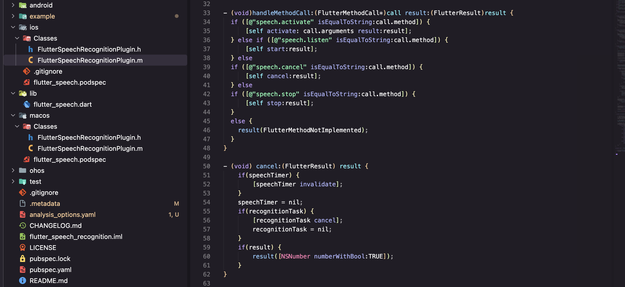Expand the android folder
Viewport: 625px width, 287px height.
[13, 5]
